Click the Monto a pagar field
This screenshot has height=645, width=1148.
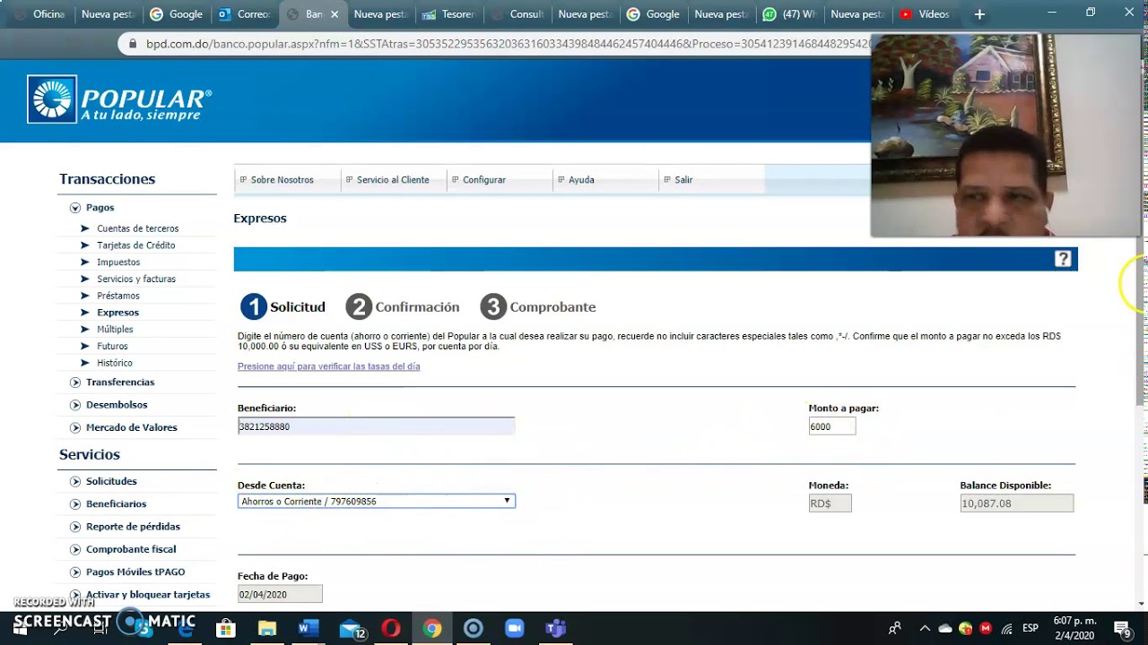coord(832,426)
